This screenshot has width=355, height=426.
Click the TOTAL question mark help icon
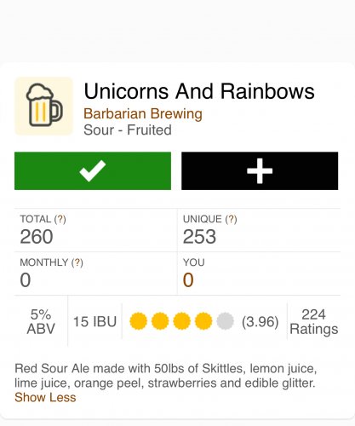click(60, 219)
